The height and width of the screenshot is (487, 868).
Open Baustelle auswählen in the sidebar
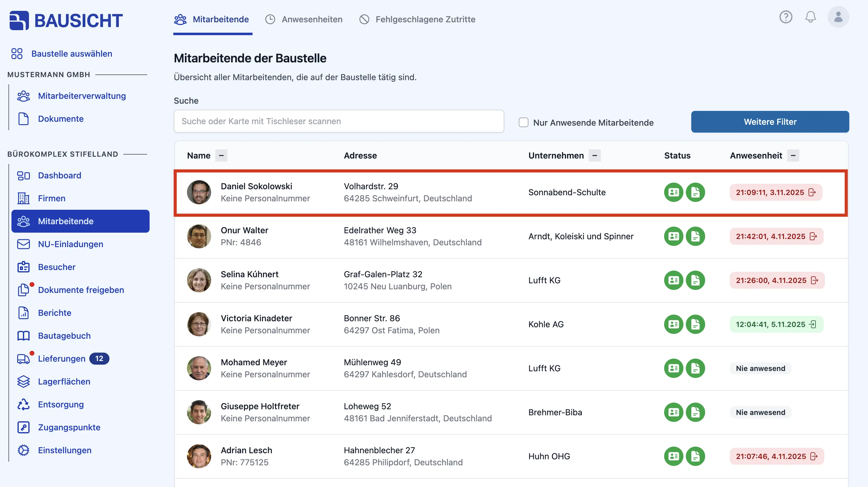62,54
